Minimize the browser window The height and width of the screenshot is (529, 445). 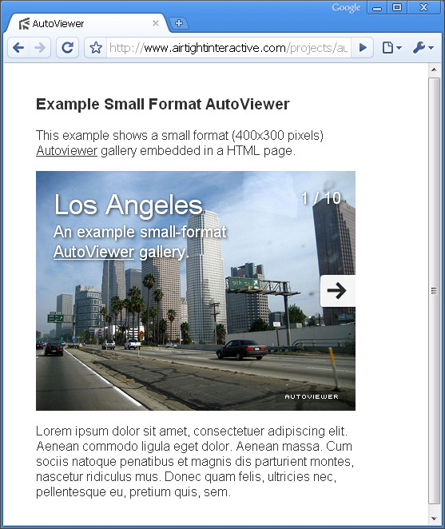(377, 8)
